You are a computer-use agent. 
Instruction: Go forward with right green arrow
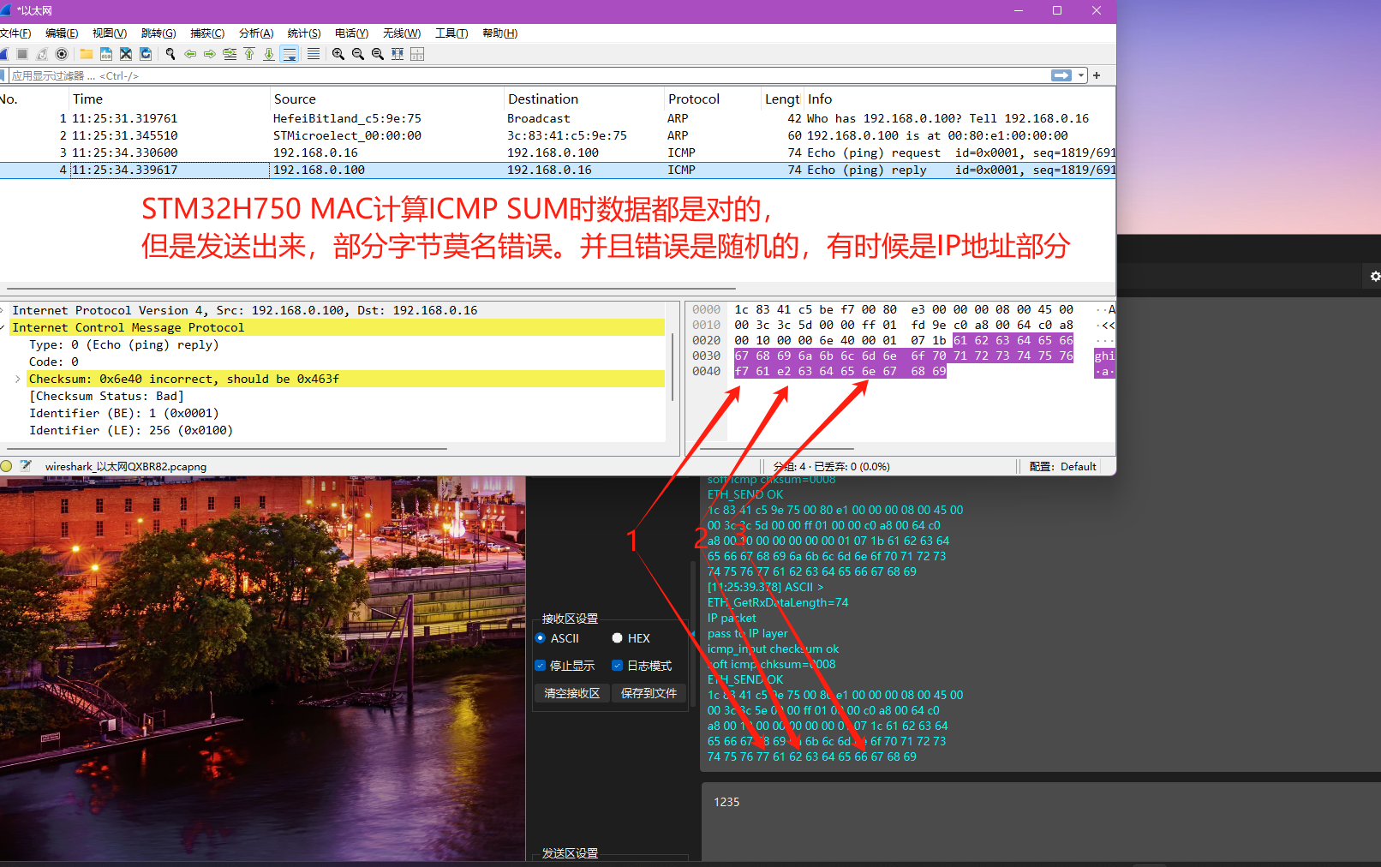(x=210, y=54)
